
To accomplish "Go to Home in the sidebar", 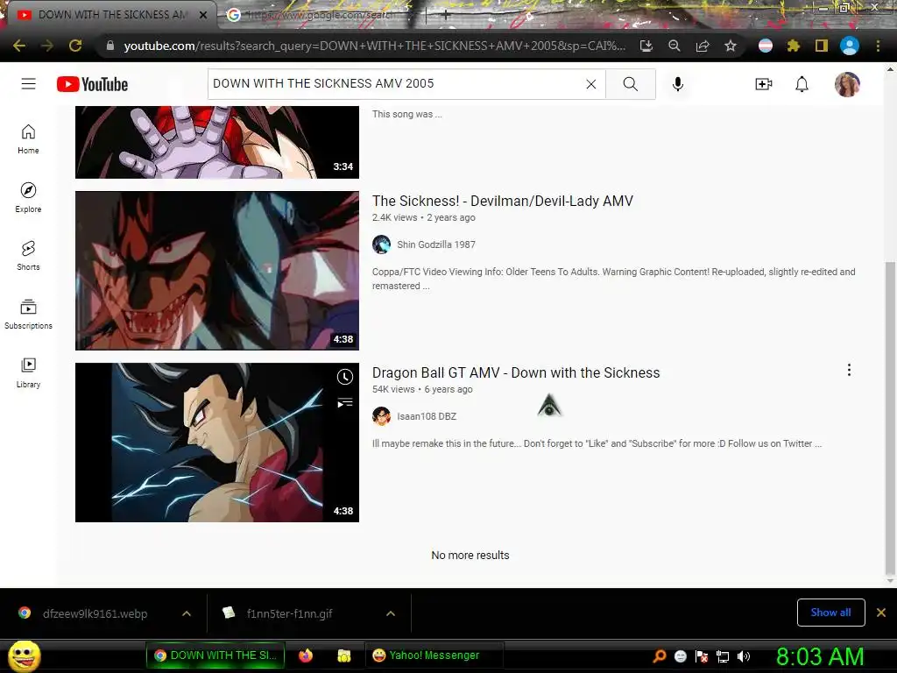I will point(28,139).
